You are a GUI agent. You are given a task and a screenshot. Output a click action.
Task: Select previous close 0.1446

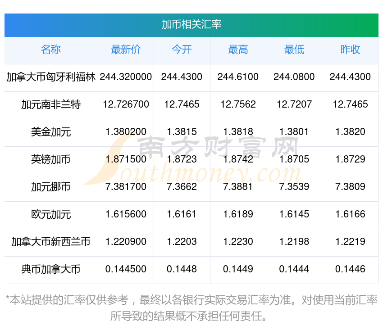(350, 269)
